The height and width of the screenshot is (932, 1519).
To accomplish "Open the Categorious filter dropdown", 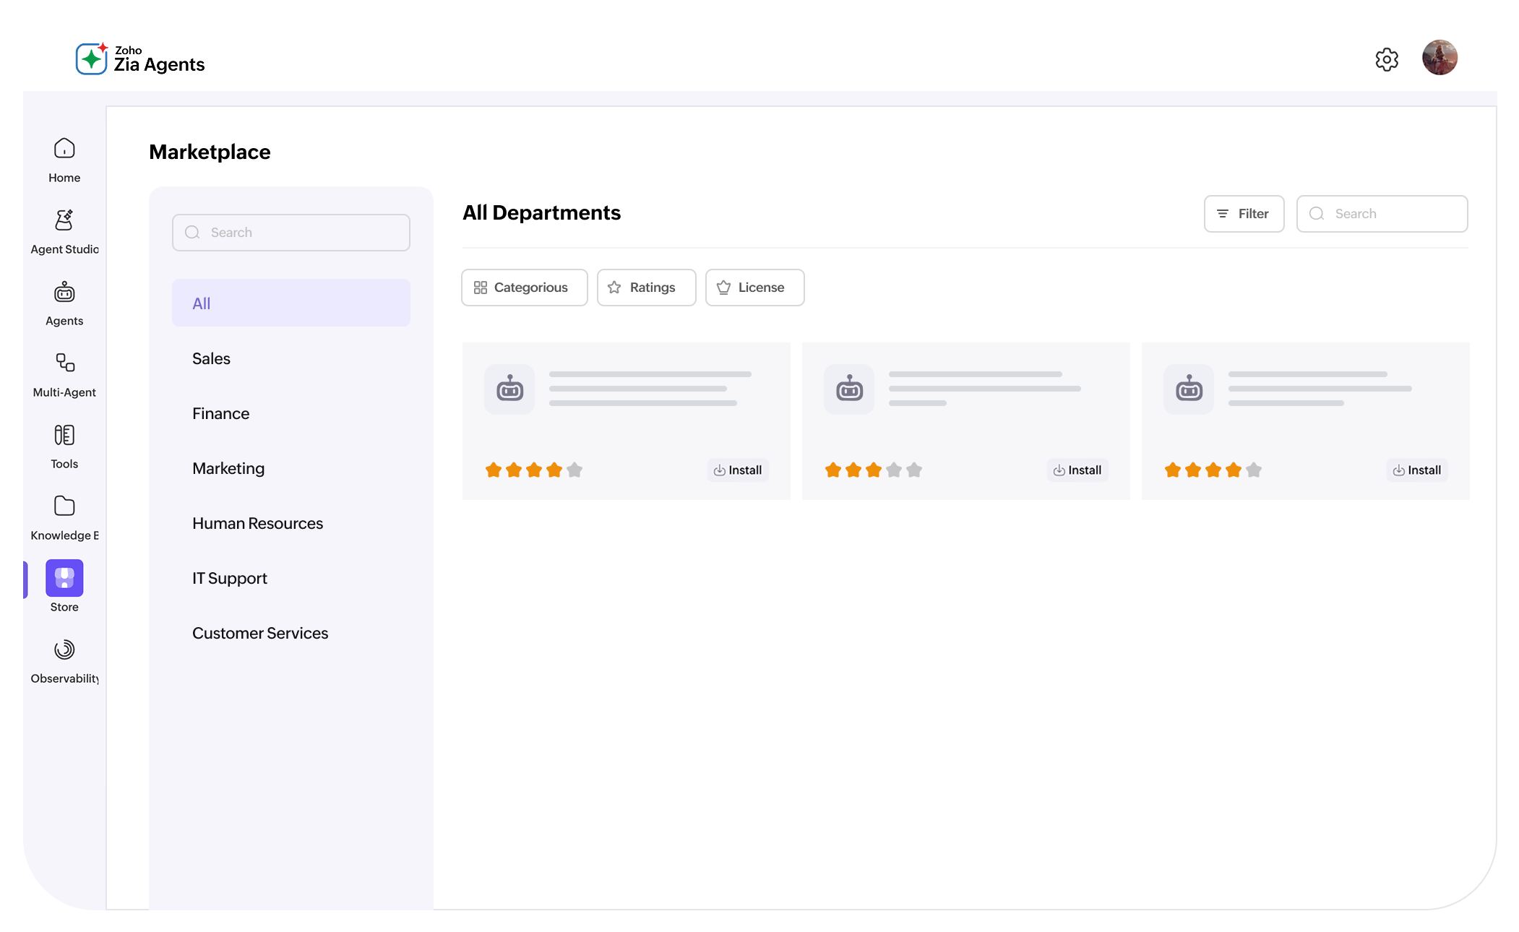I will pyautogui.click(x=524, y=288).
